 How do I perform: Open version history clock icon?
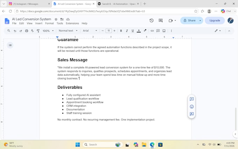152,21
